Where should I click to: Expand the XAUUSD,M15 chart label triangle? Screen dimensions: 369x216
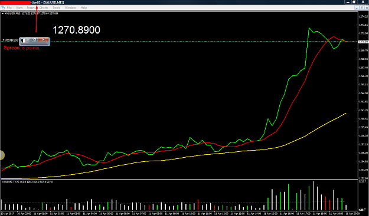click(x=2, y=14)
